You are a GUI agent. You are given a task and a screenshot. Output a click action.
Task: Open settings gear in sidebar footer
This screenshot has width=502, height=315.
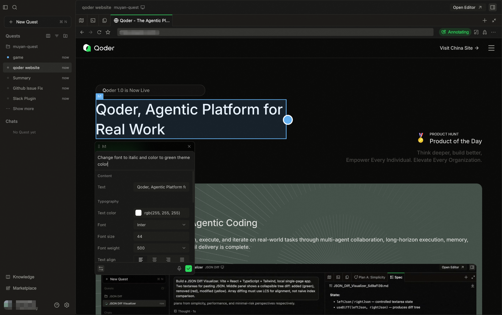click(x=67, y=305)
